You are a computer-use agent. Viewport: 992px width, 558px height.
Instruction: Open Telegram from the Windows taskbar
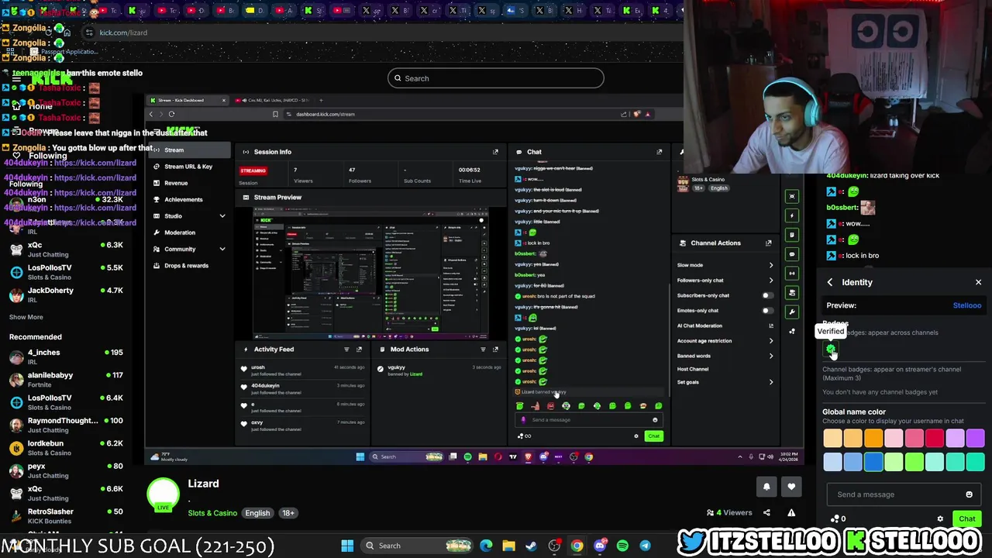pos(645,546)
